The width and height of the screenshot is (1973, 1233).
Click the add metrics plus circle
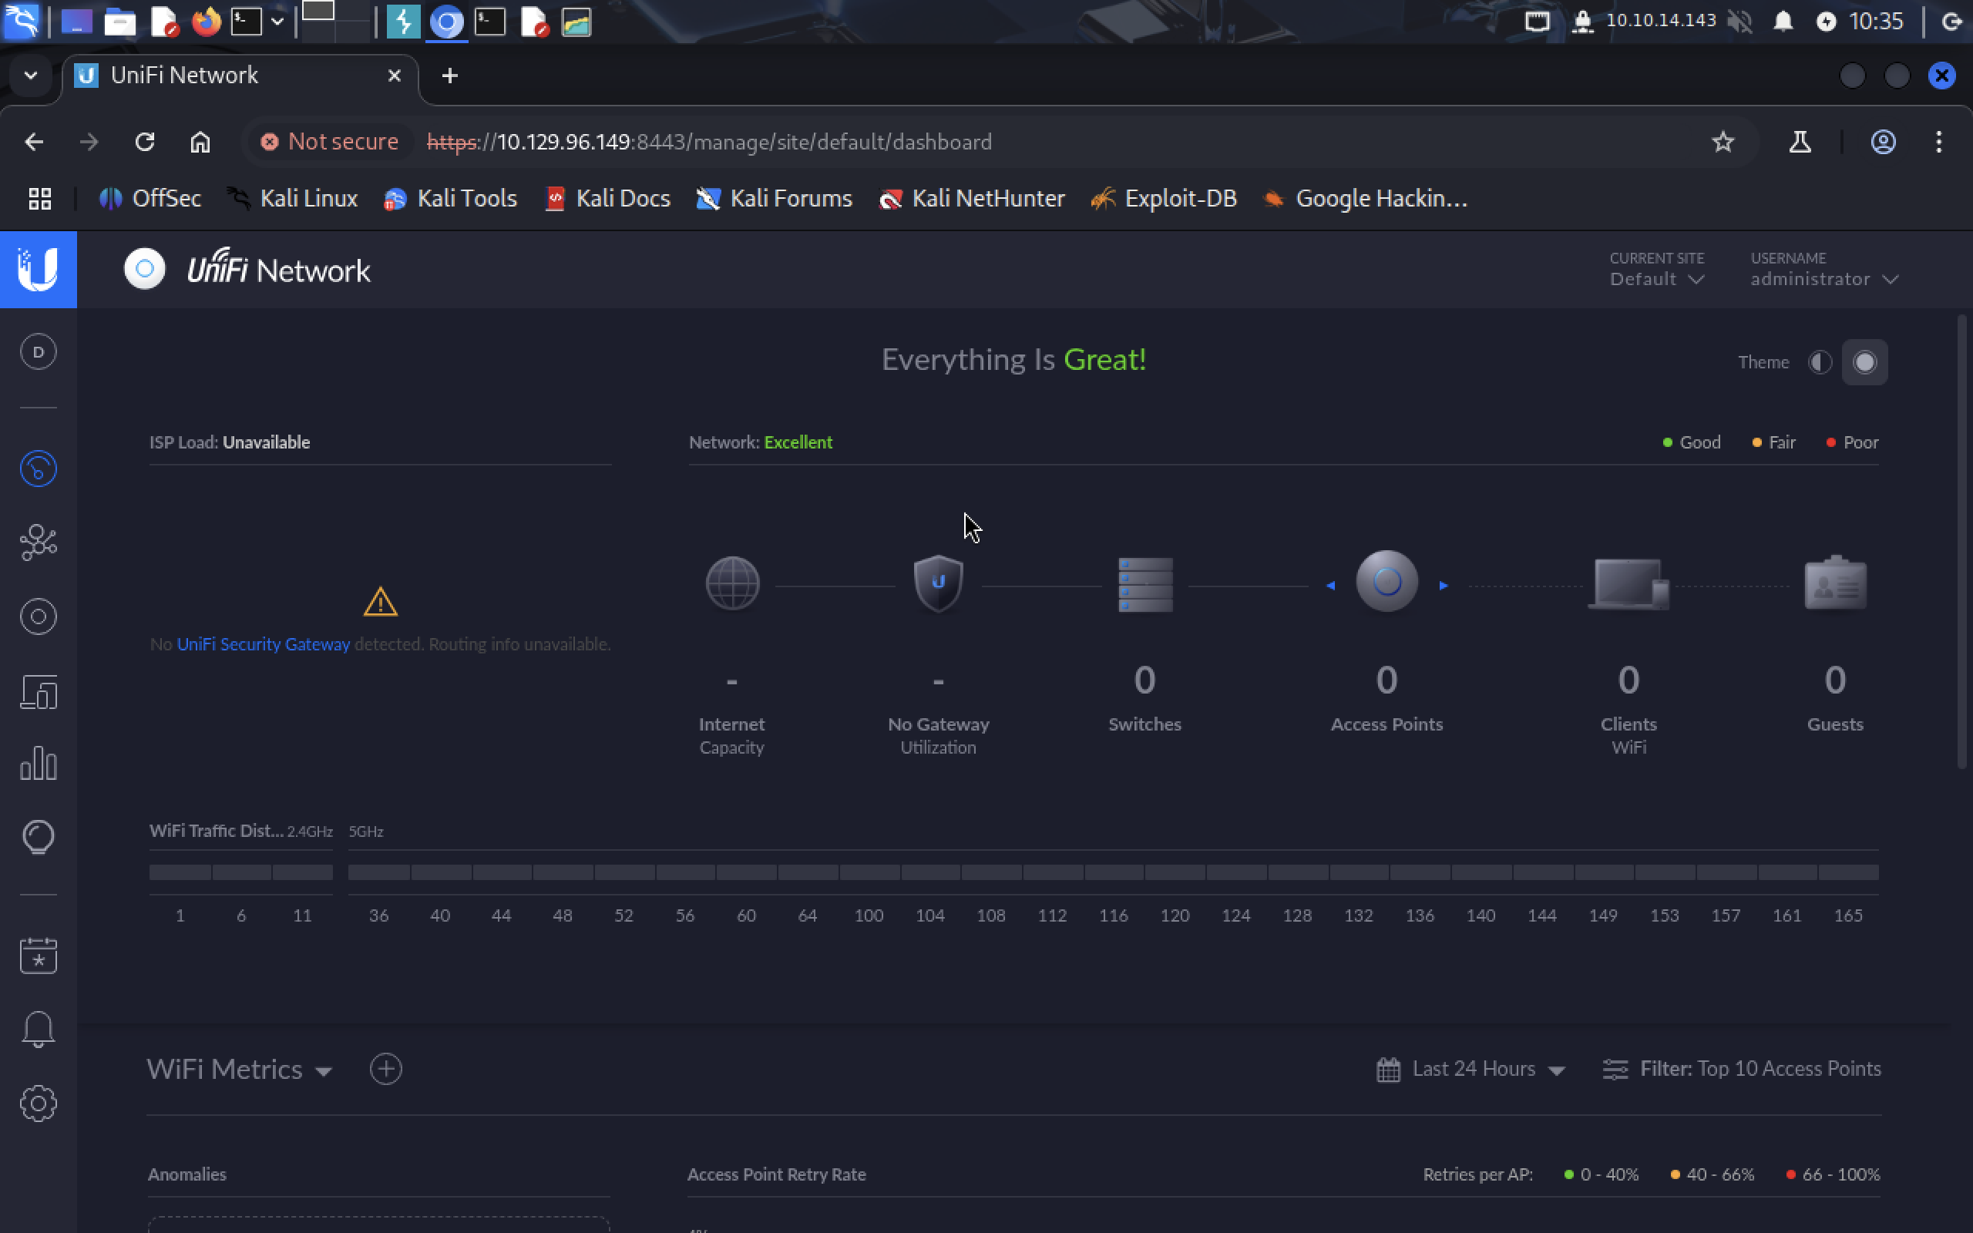[x=385, y=1069]
